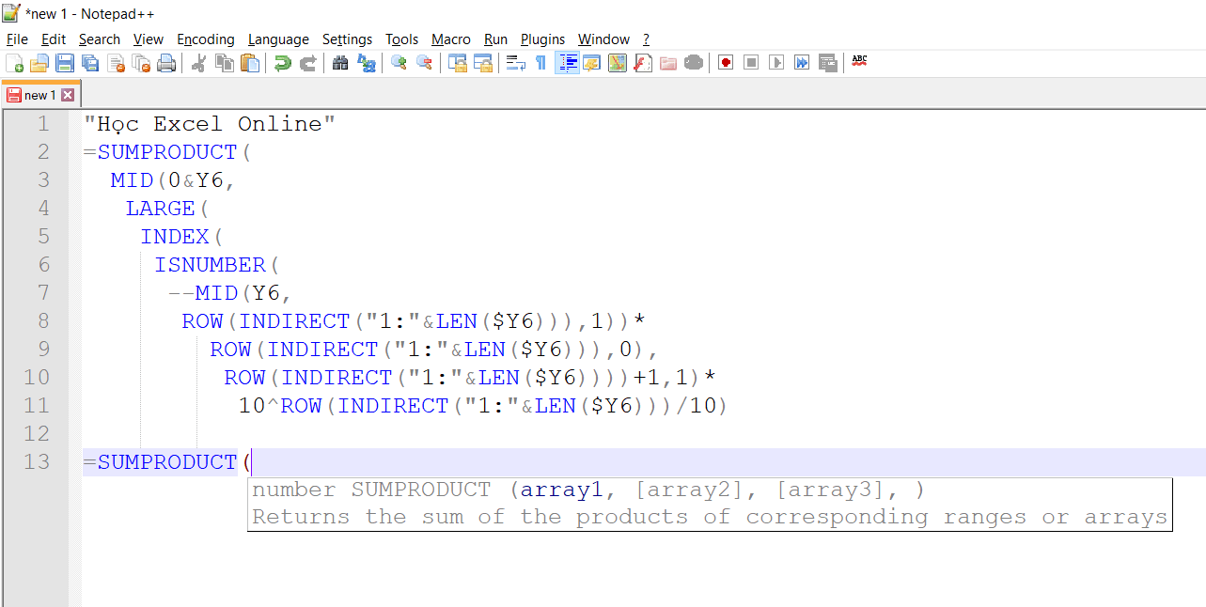The width and height of the screenshot is (1206, 607).
Task: Click the Cut scissors icon
Action: click(x=199, y=63)
